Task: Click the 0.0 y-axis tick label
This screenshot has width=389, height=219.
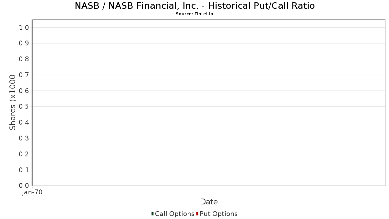Action: tap(24, 186)
